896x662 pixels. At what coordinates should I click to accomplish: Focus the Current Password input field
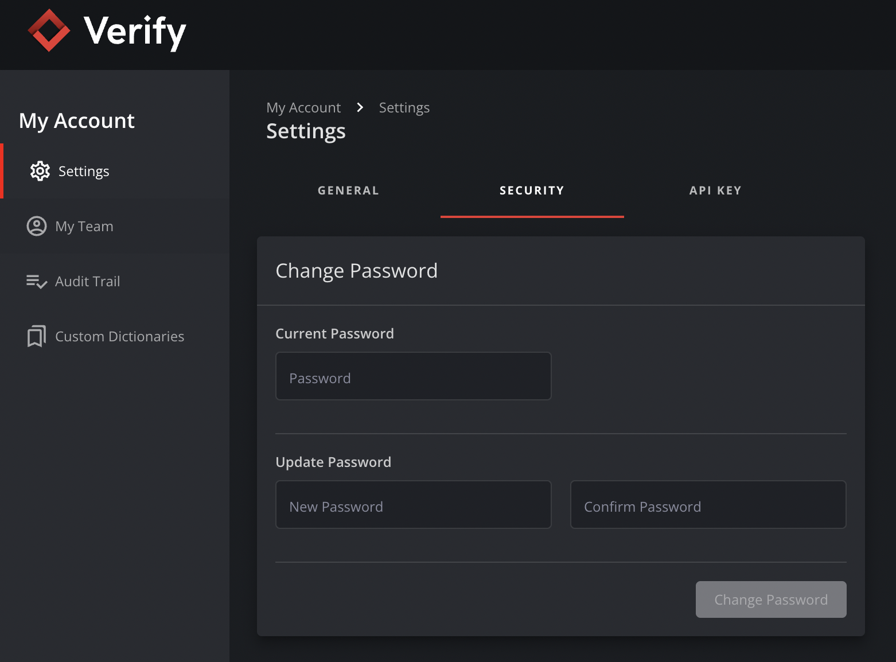[413, 376]
